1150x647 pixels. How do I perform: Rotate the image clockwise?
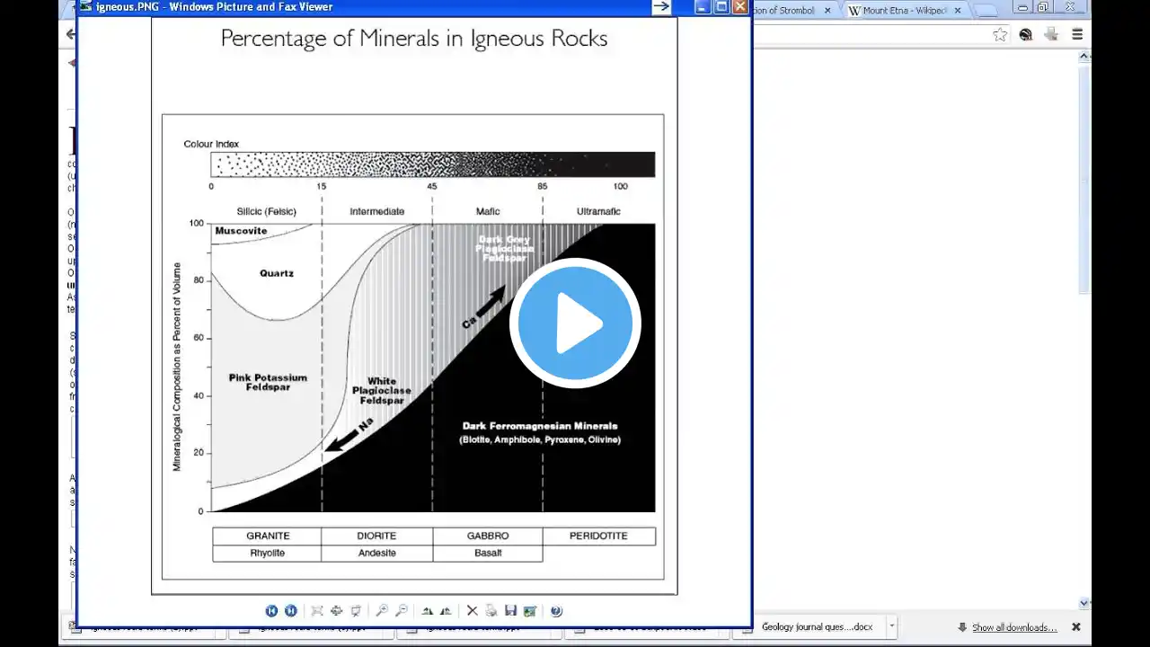pos(427,611)
